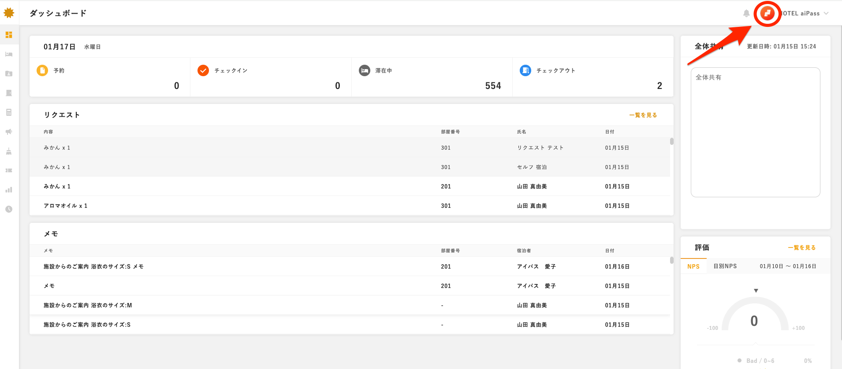Viewport: 842px width, 369px height.
Task: Click the ダッシュボード page title
Action: [58, 13]
